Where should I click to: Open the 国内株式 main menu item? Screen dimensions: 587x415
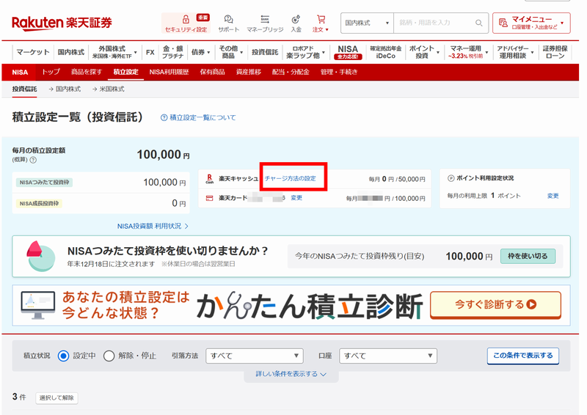[x=70, y=52]
